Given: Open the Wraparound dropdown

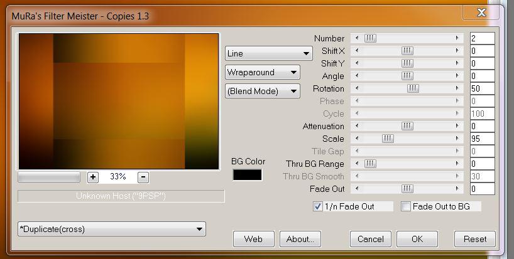Looking at the screenshot, I should [x=262, y=72].
